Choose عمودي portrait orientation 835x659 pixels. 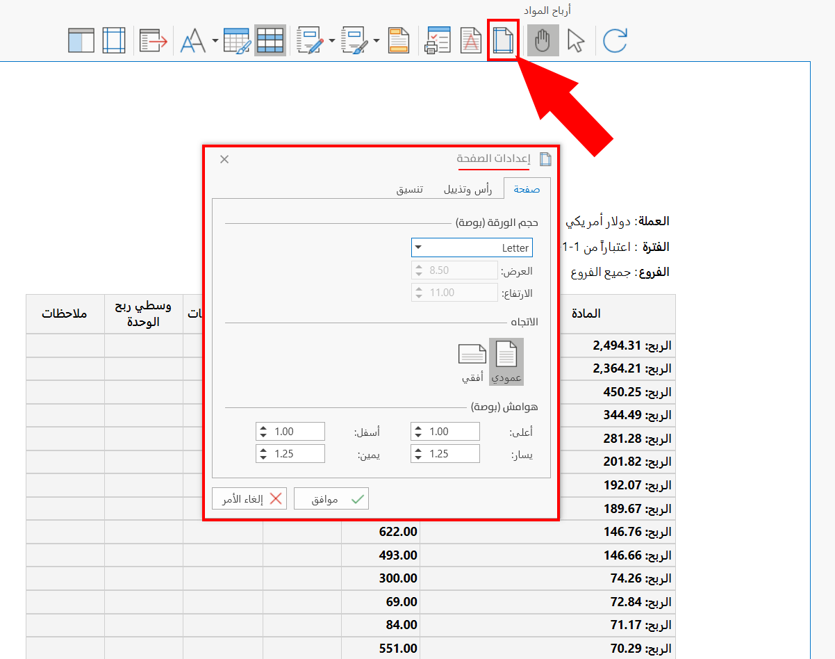pyautogui.click(x=506, y=361)
